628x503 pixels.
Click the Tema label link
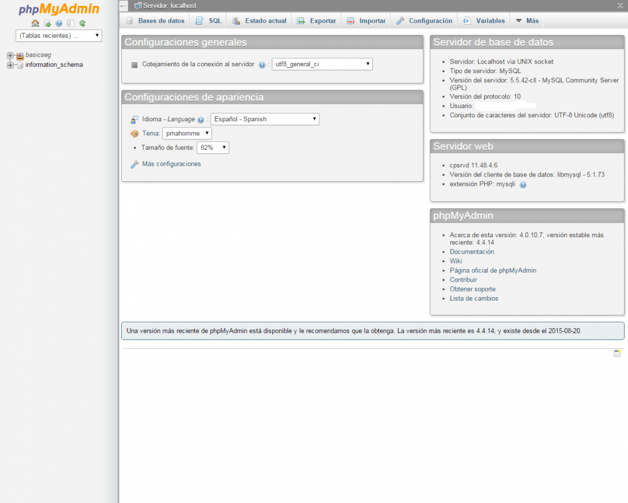click(x=151, y=134)
